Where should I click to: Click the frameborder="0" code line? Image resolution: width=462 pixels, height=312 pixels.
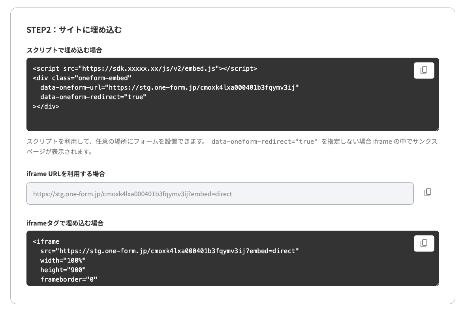(x=69, y=279)
